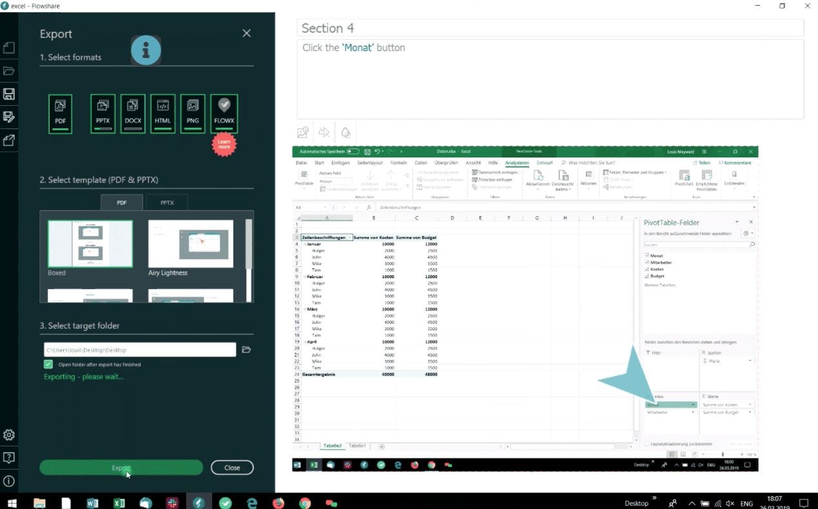Toggle the DOCX export format
Image resolution: width=818 pixels, height=509 pixels.
tap(133, 114)
